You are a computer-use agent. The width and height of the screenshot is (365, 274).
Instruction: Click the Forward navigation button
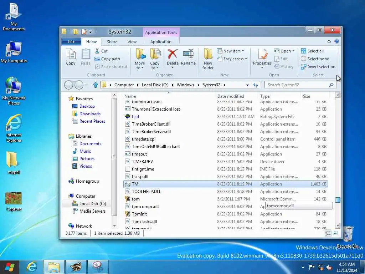pos(79,85)
